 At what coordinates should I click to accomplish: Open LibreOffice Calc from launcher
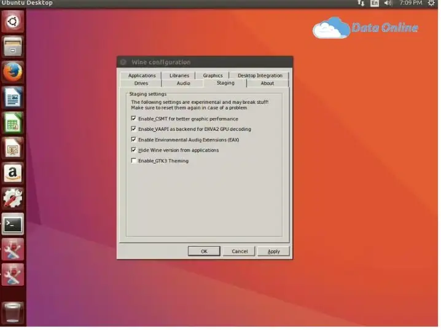(x=13, y=123)
